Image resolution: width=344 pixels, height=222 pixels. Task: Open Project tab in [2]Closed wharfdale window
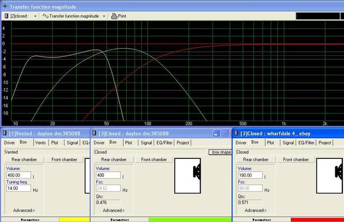pyautogui.click(x=325, y=143)
